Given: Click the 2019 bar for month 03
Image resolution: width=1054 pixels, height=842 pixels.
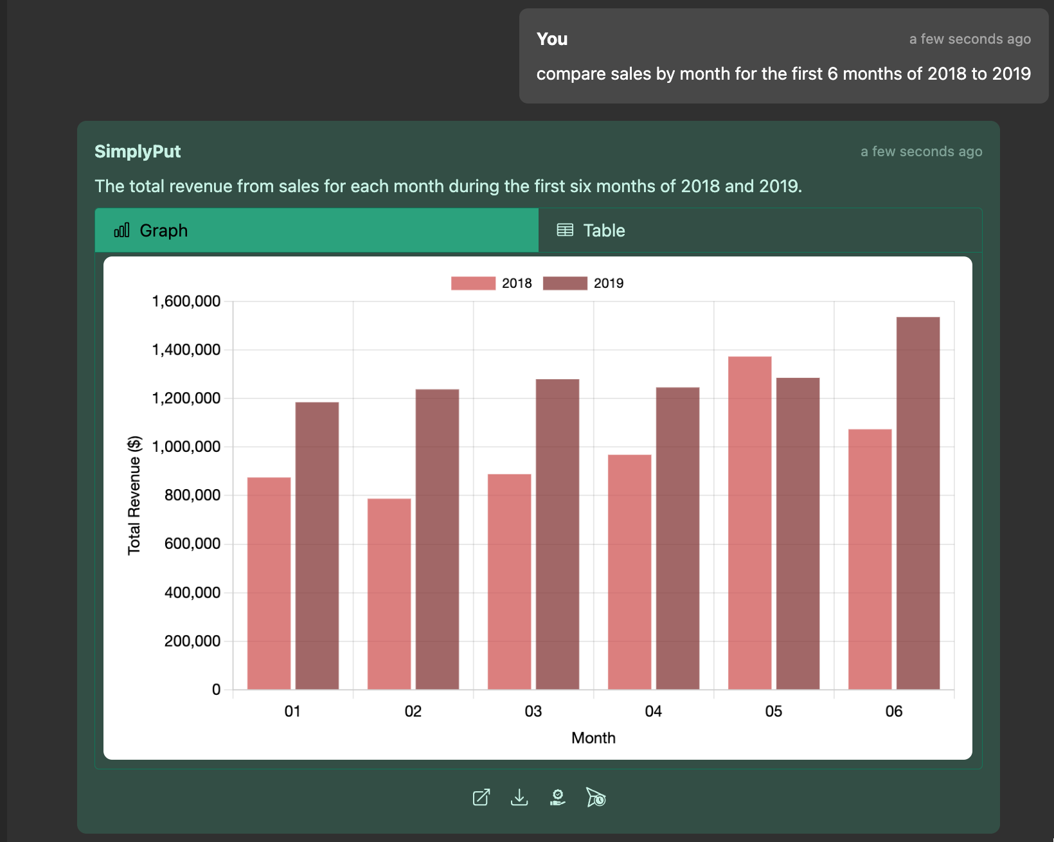Looking at the screenshot, I should 557,534.
